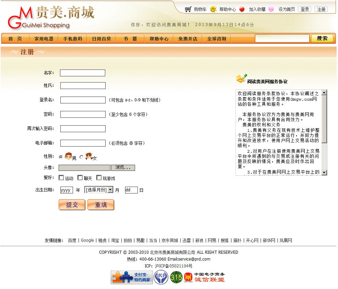Click the Alipay merchant badge
Viewport: 338px width, 289px height.
tap(132, 277)
